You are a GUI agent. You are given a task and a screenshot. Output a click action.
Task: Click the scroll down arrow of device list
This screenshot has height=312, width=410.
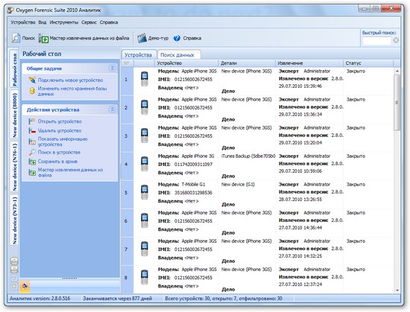point(397,290)
